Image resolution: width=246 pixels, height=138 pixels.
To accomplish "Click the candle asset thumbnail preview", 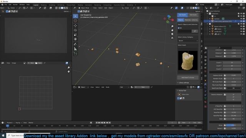I will pos(188,61).
